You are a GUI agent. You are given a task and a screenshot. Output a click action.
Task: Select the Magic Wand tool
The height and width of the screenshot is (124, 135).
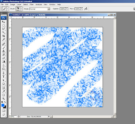coord(3,33)
